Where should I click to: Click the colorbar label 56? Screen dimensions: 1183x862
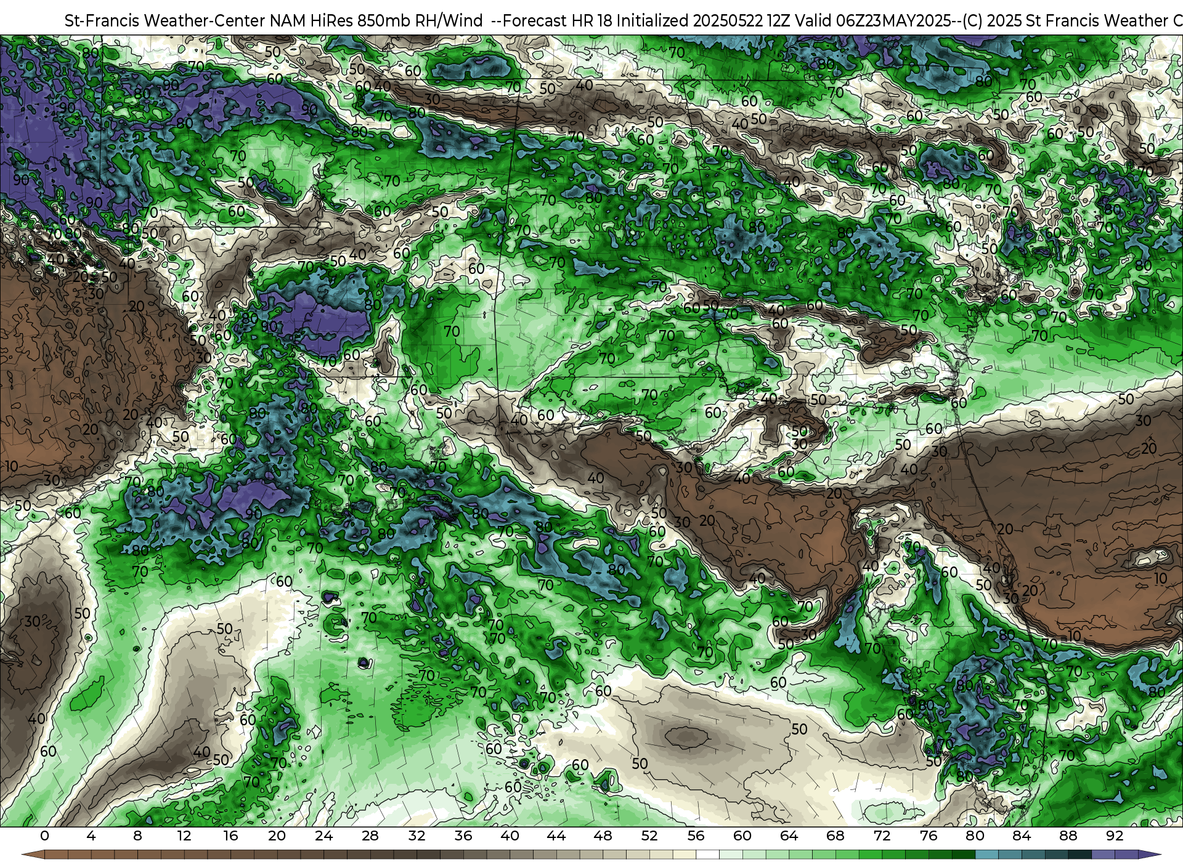pyautogui.click(x=696, y=836)
